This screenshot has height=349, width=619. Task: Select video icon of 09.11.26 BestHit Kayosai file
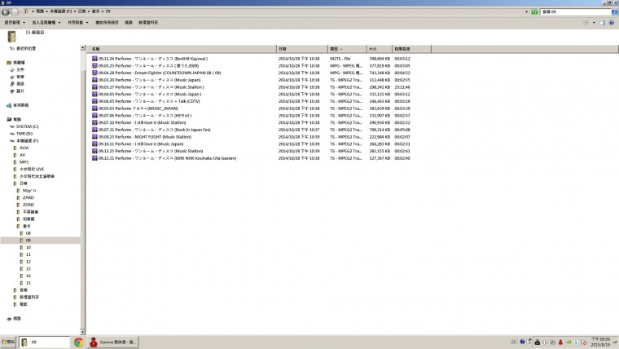pyautogui.click(x=94, y=59)
